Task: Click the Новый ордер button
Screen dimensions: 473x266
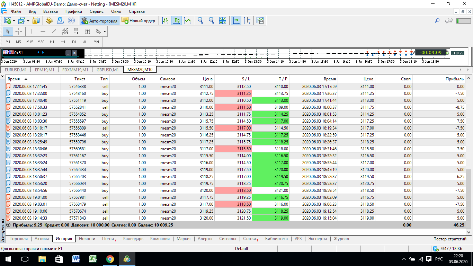Action: 139,21
